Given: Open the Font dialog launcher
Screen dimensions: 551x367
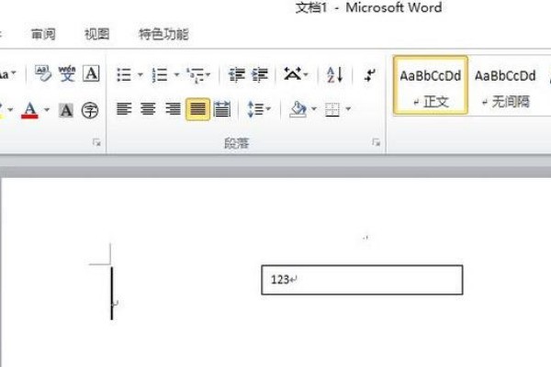Looking at the screenshot, I should tap(96, 142).
